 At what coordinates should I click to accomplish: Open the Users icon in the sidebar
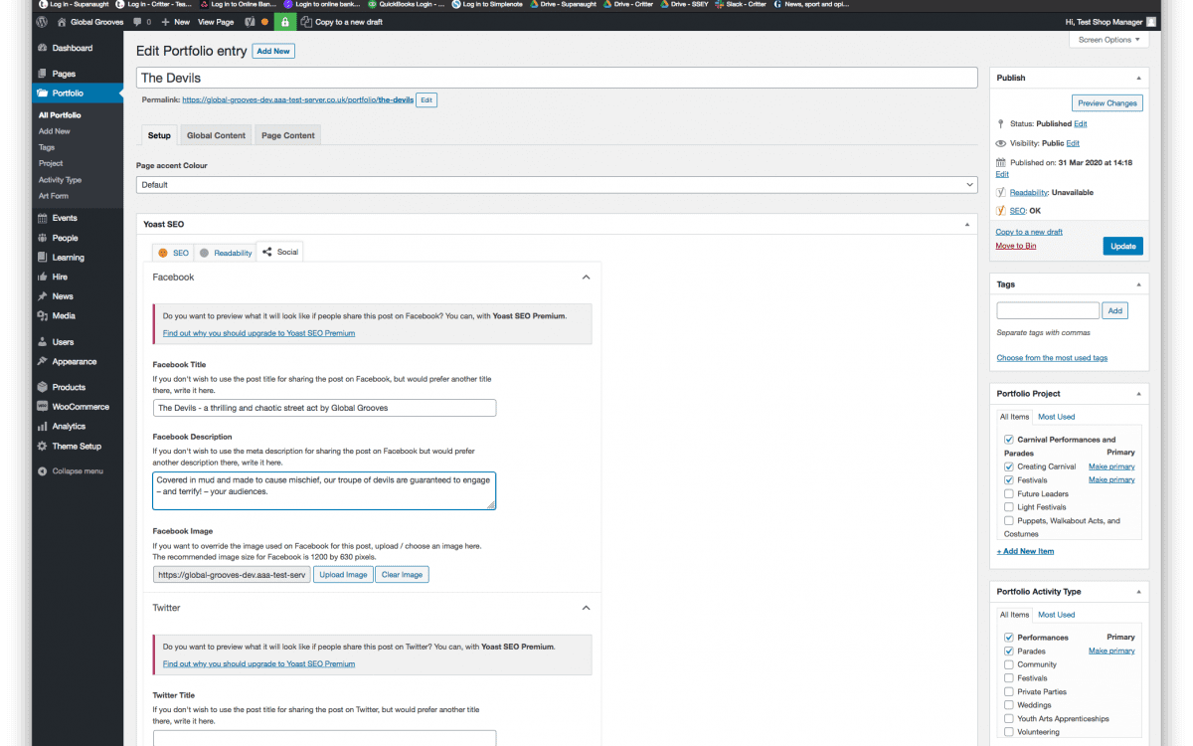[42, 342]
